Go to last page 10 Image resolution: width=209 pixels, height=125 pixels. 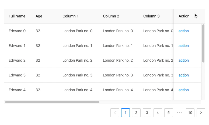point(190,113)
